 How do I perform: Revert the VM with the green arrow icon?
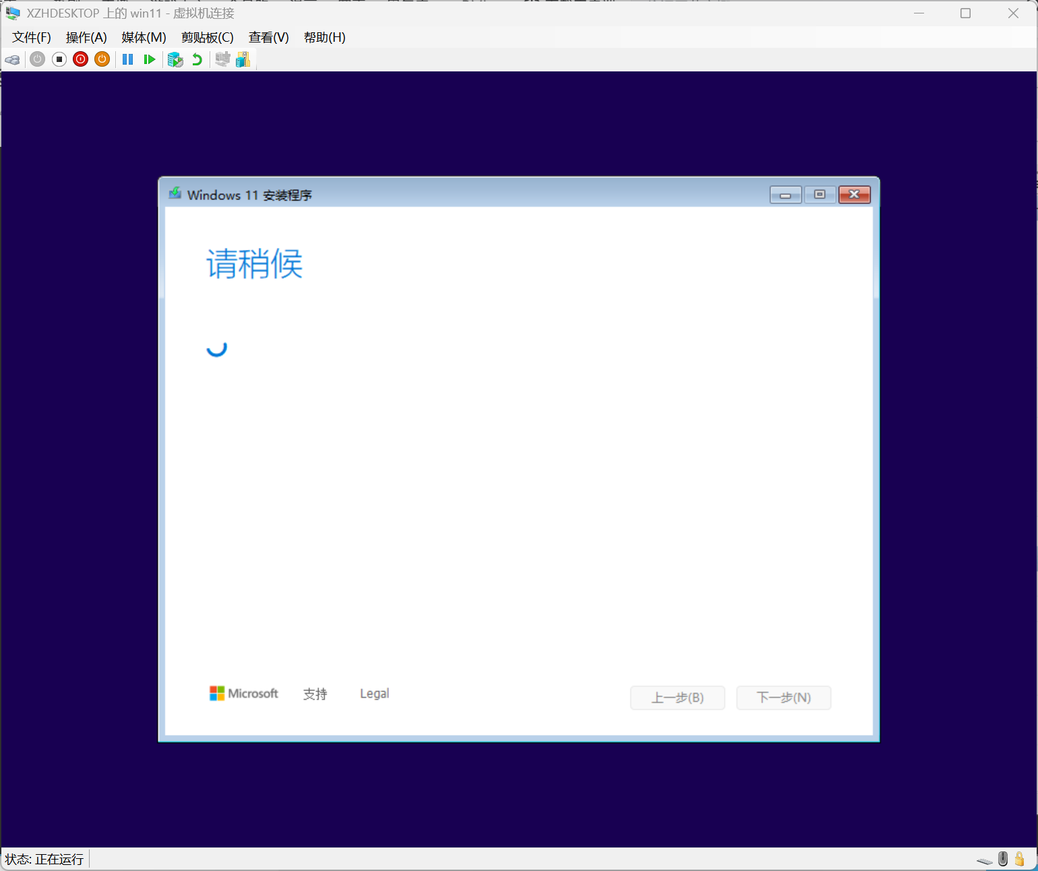click(x=197, y=59)
